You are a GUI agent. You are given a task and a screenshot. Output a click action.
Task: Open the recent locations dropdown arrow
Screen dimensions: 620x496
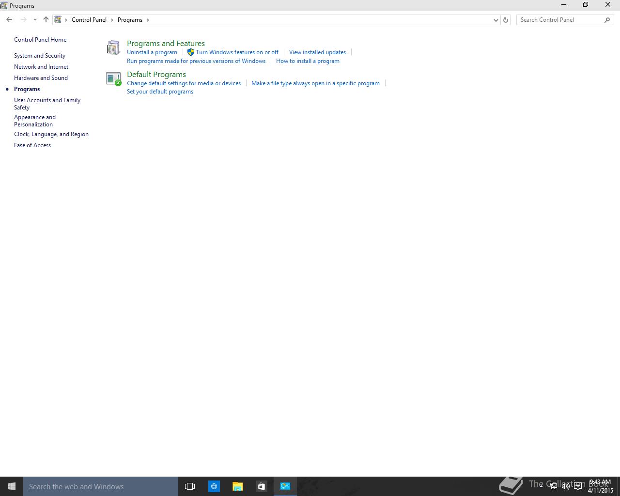(x=35, y=20)
